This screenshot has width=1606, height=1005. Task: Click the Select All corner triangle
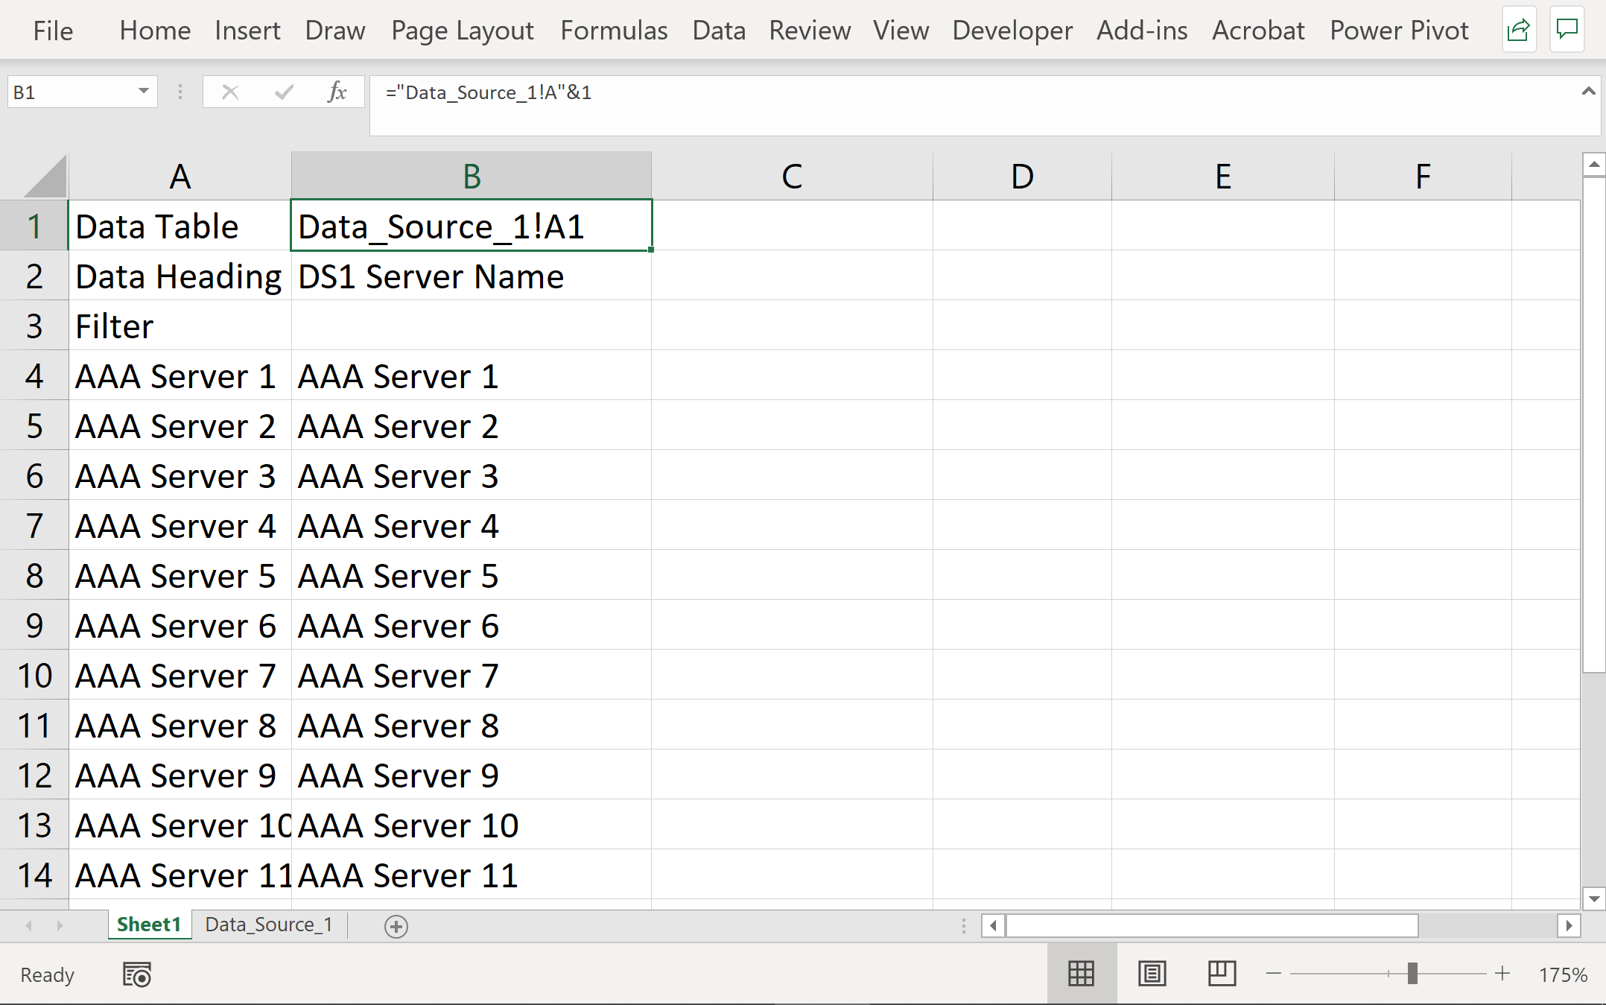click(x=45, y=176)
